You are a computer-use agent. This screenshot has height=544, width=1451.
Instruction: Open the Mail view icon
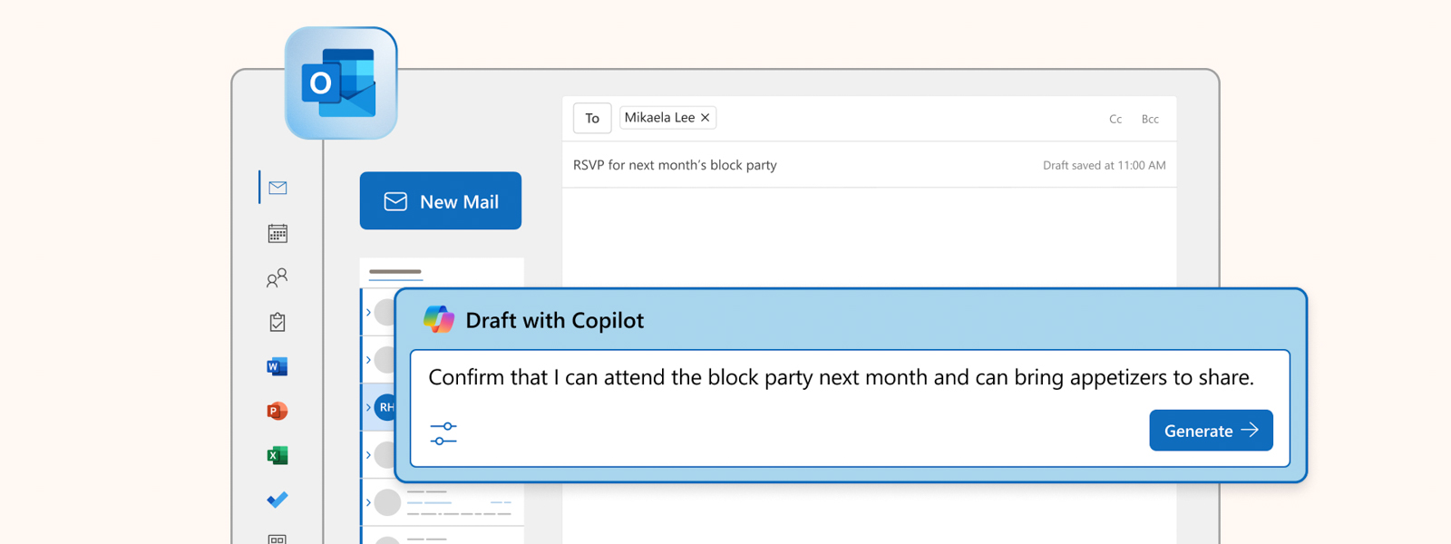pyautogui.click(x=278, y=187)
